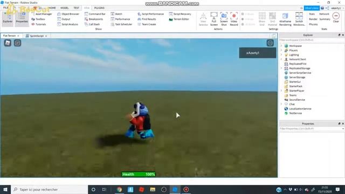The image size is (345, 194).
Task: Open Find Results
Action: coord(147,19)
